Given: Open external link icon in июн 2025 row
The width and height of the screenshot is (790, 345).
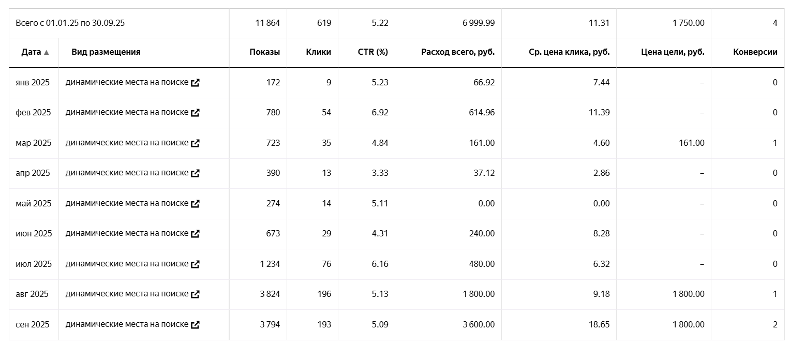Looking at the screenshot, I should pyautogui.click(x=195, y=234).
